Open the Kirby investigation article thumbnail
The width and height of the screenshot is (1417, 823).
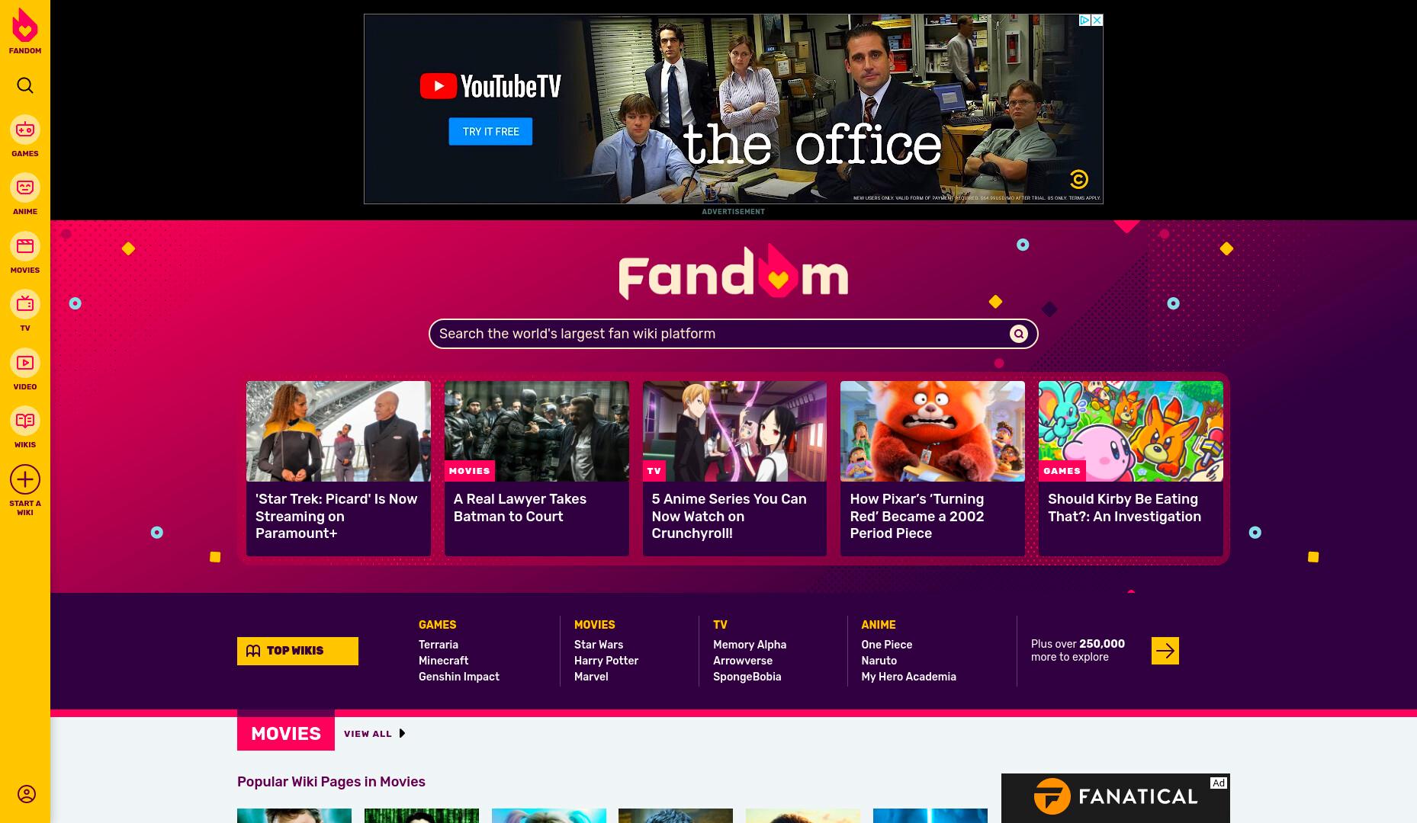point(1131,431)
